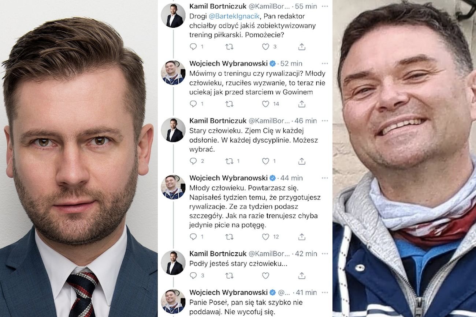Share the first tweet in the thread
Viewport: 476px width, 317px height.
coord(302,47)
